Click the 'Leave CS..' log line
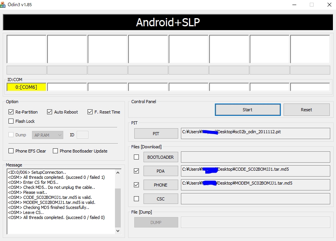336x241 pixels. 26,212
